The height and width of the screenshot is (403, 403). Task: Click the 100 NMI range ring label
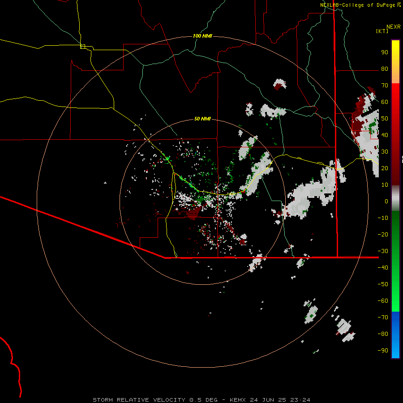(x=202, y=36)
